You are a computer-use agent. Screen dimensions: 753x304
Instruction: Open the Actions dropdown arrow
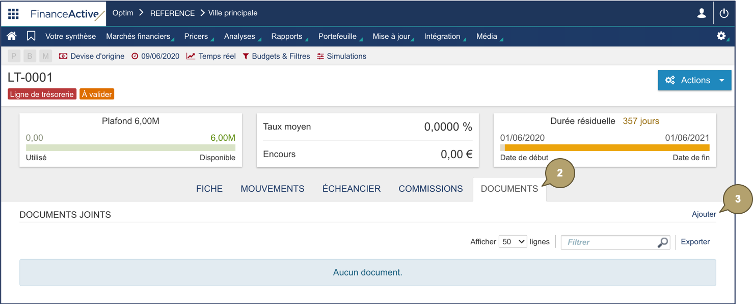722,80
